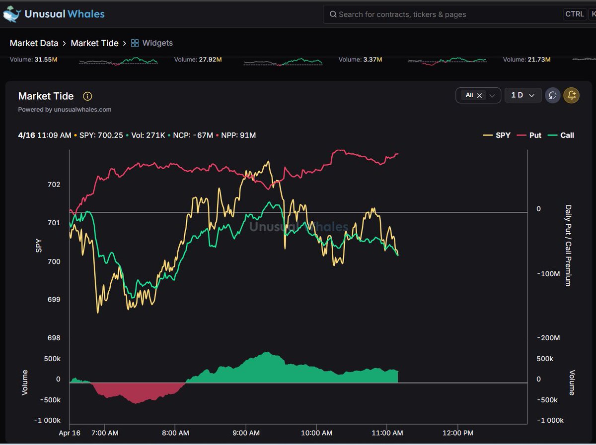Image resolution: width=596 pixels, height=445 pixels.
Task: Click the Volume: 21.73M mini widget
Action: [x=526, y=60]
